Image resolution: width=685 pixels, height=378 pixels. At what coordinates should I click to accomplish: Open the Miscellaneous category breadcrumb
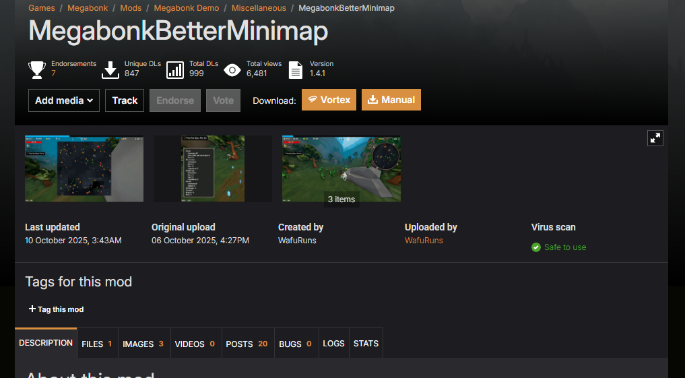[x=259, y=8]
